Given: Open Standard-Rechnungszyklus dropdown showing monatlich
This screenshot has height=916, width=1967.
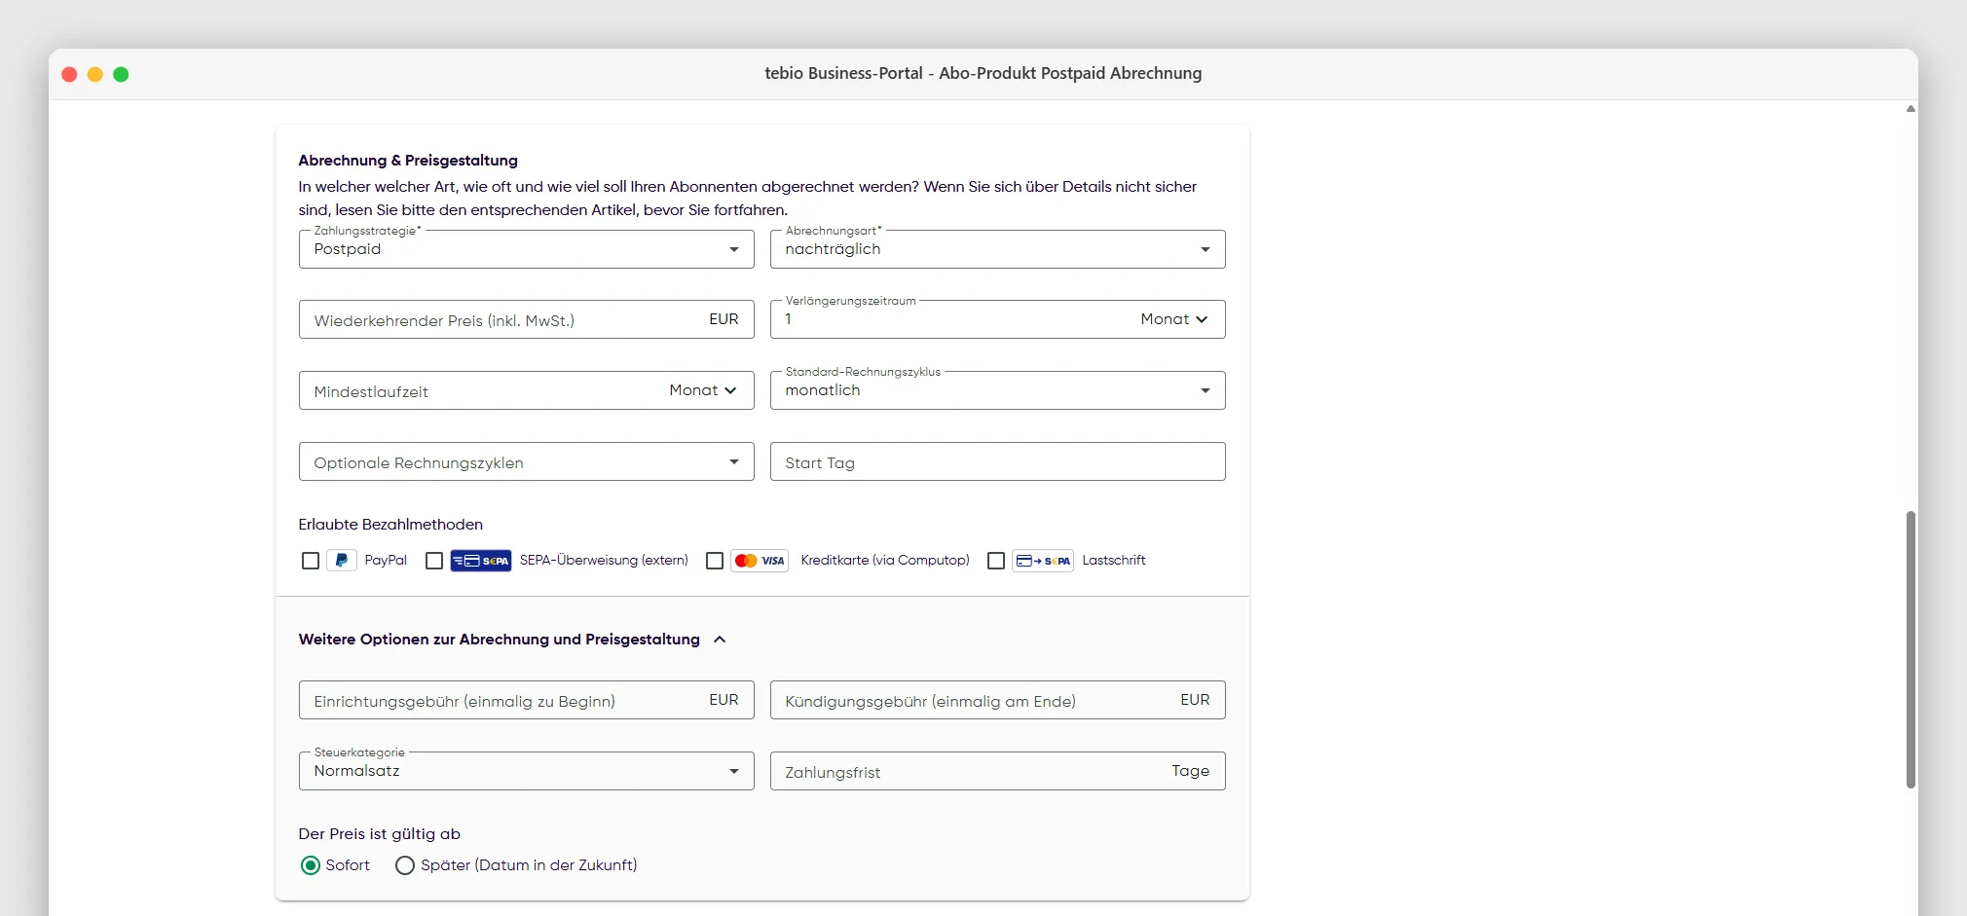Looking at the screenshot, I should pyautogui.click(x=998, y=390).
